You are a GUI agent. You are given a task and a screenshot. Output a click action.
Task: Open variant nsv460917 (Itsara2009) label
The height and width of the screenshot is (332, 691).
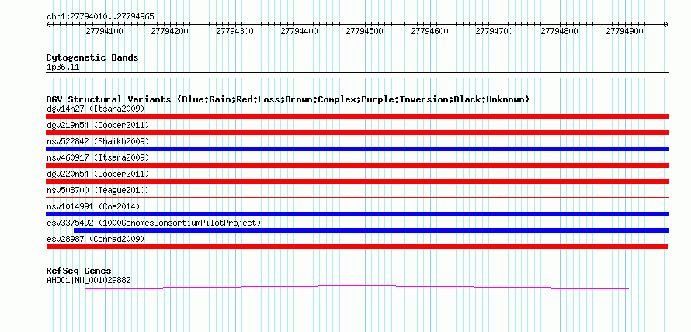[98, 157]
